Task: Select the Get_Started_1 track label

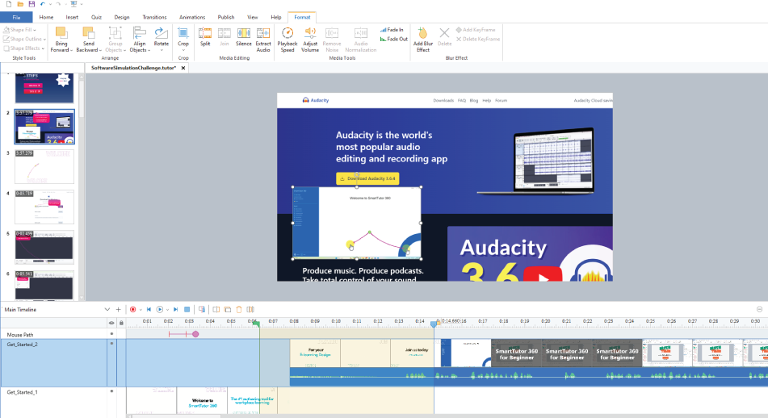Action: (x=22, y=392)
